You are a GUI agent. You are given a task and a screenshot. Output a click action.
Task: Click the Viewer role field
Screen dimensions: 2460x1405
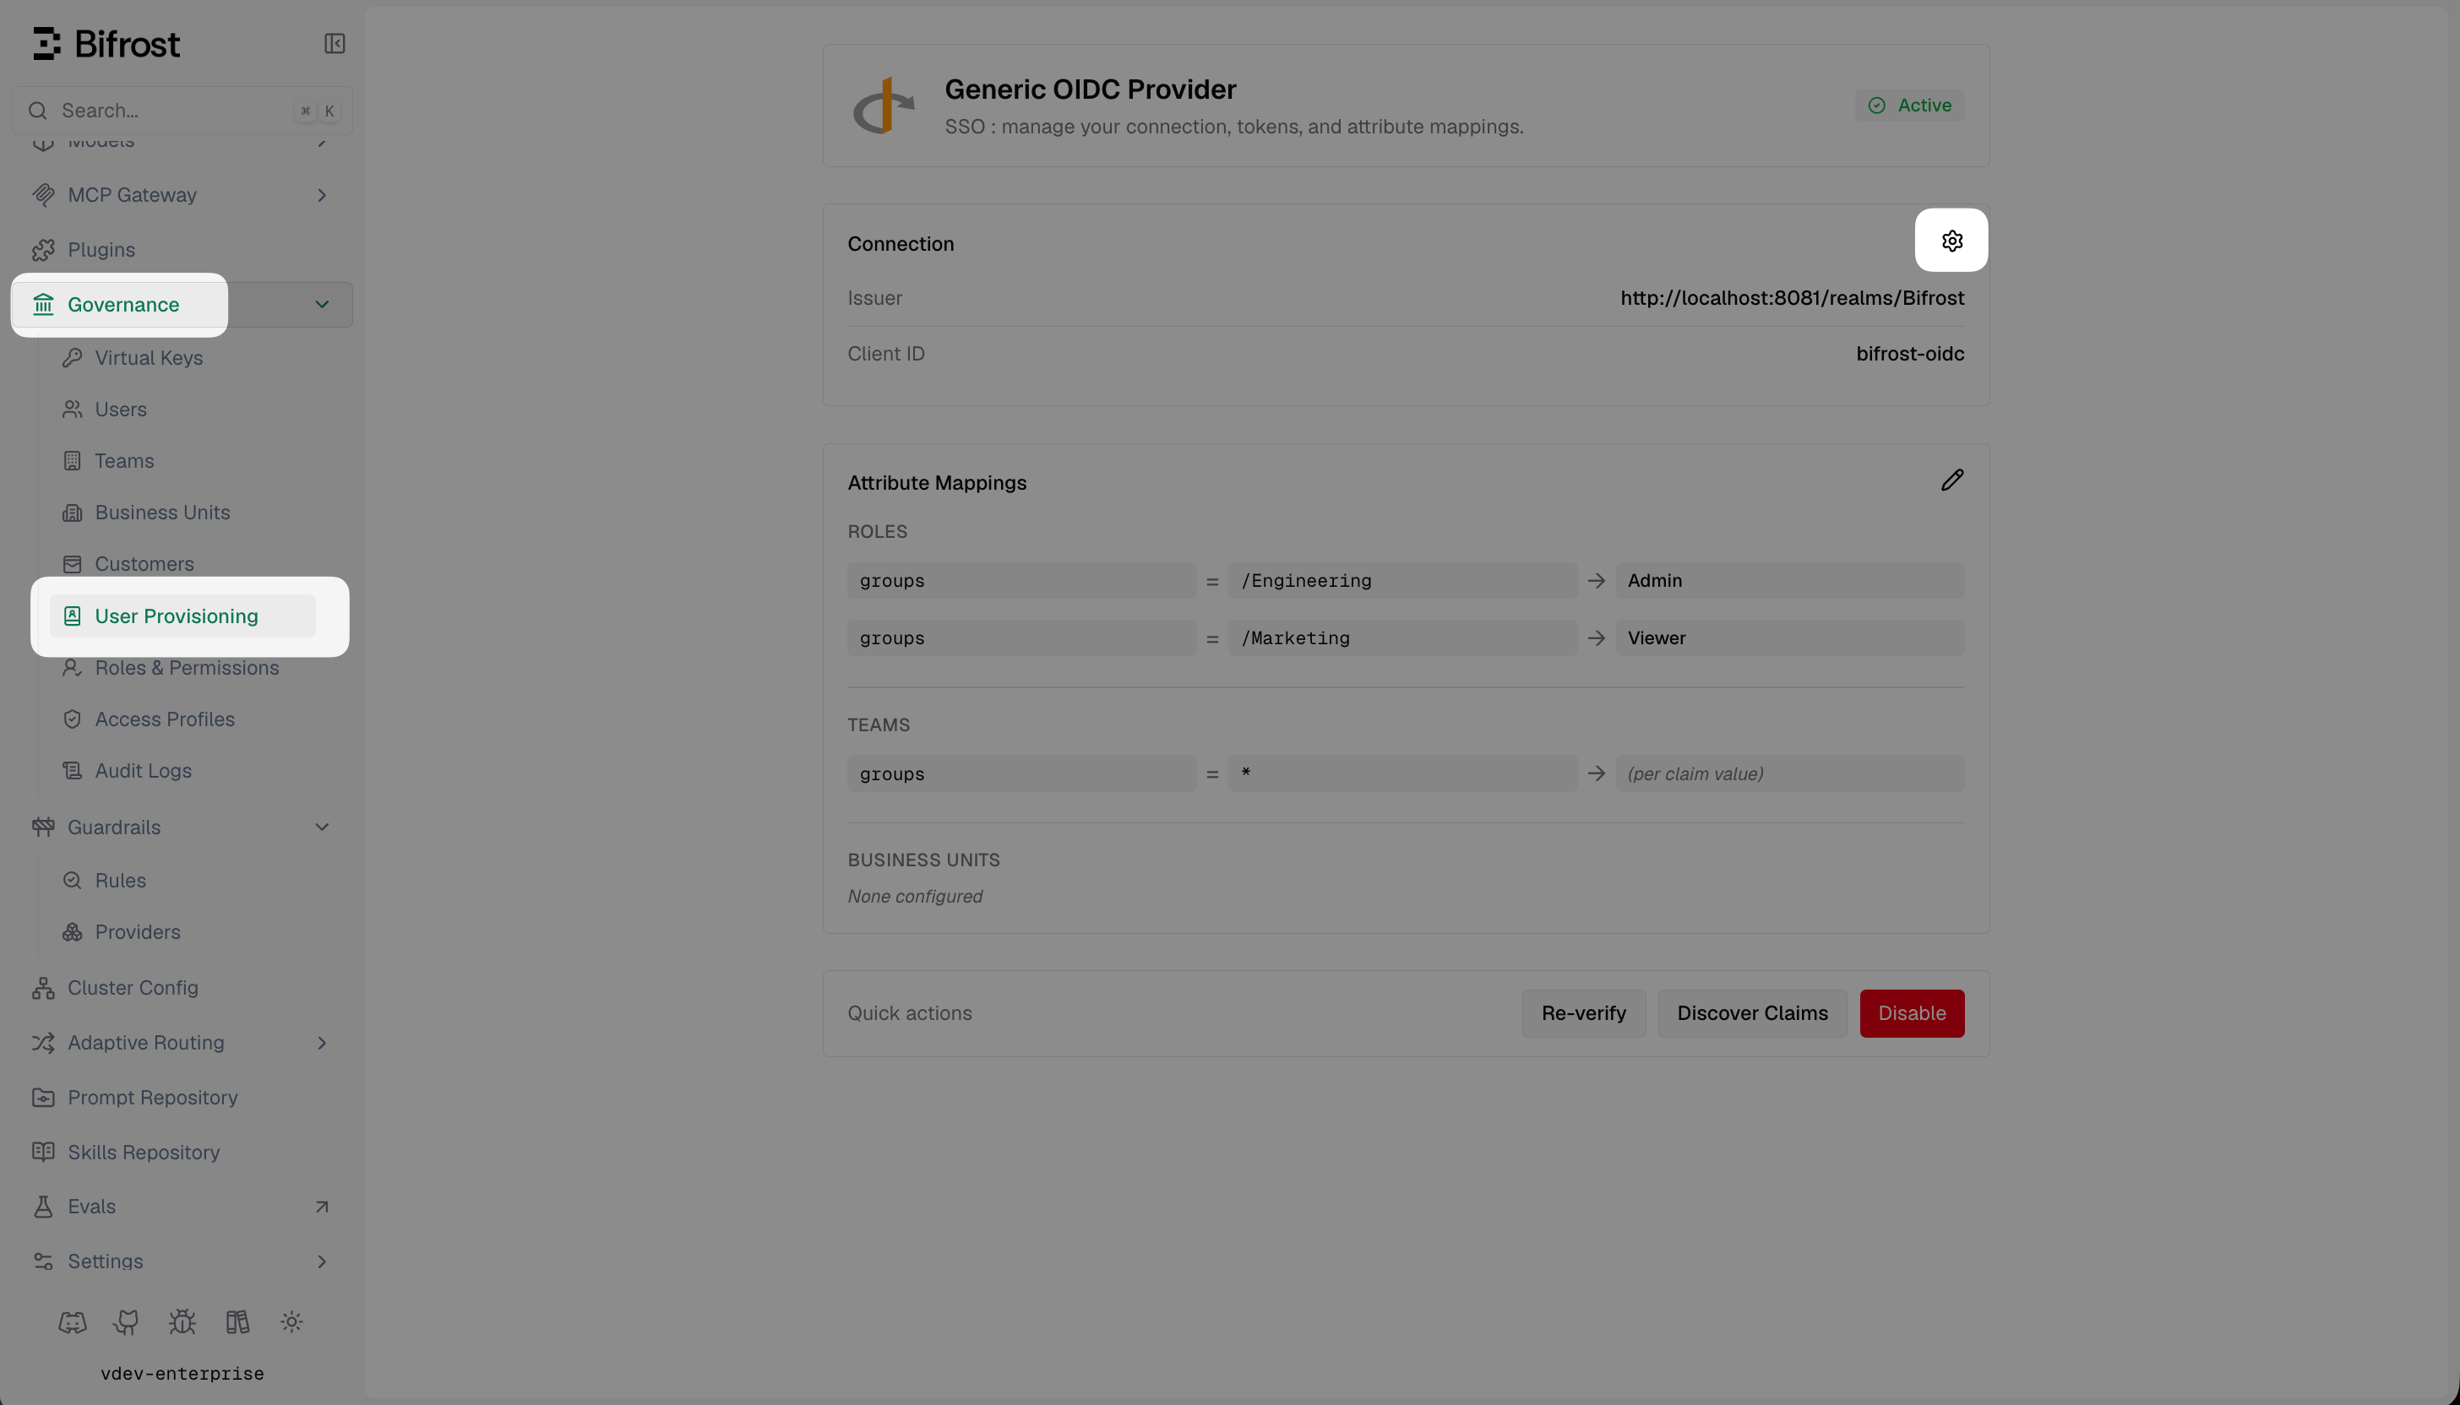tap(1790, 639)
